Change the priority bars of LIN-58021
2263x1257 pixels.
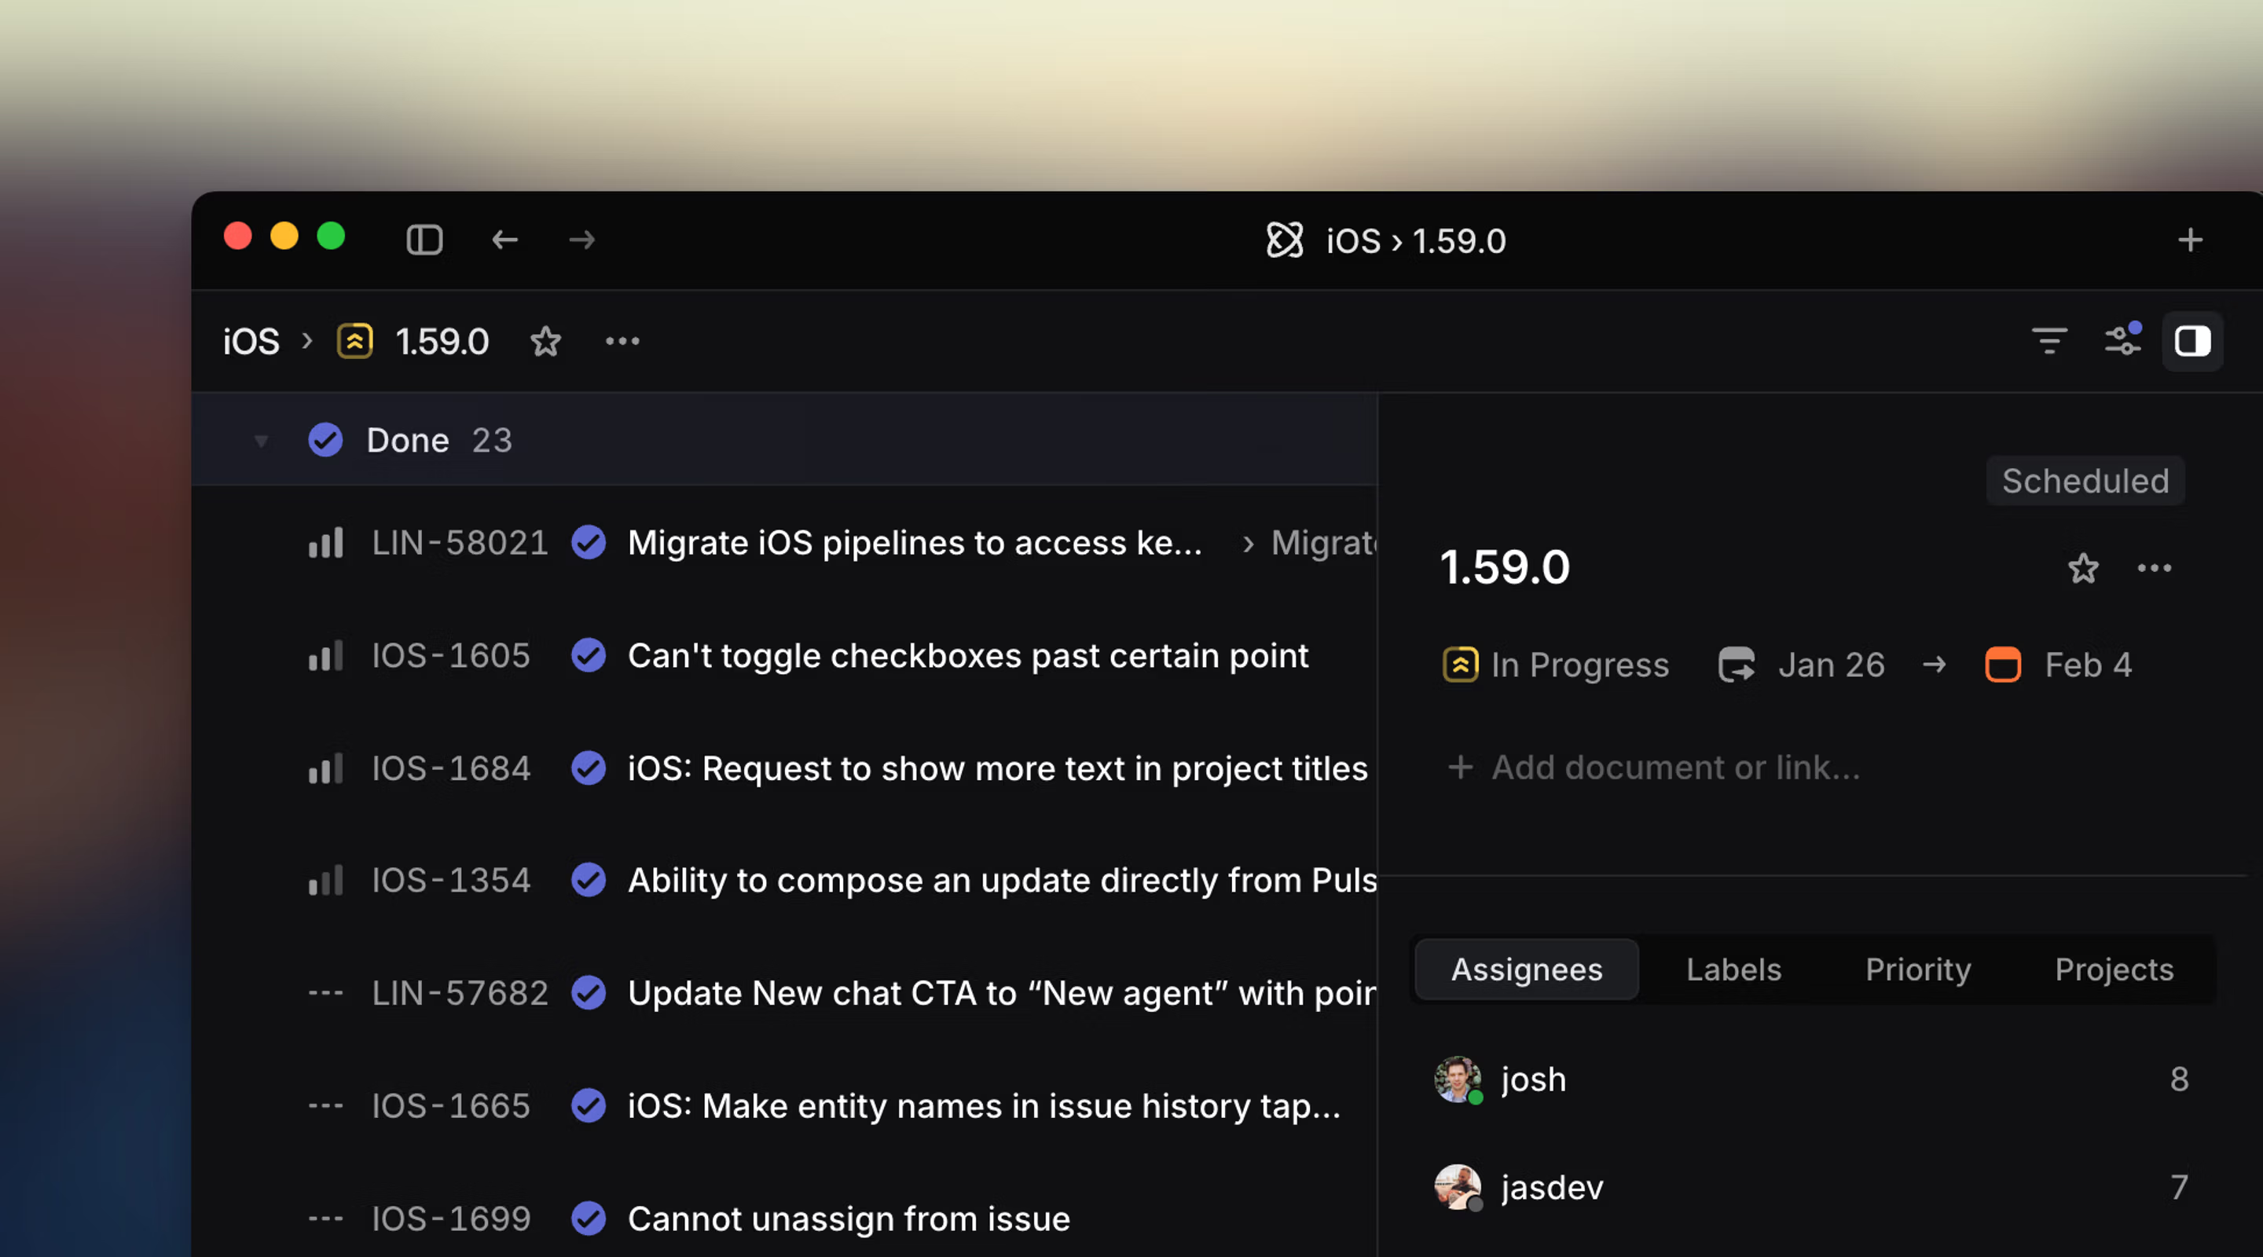(x=326, y=543)
